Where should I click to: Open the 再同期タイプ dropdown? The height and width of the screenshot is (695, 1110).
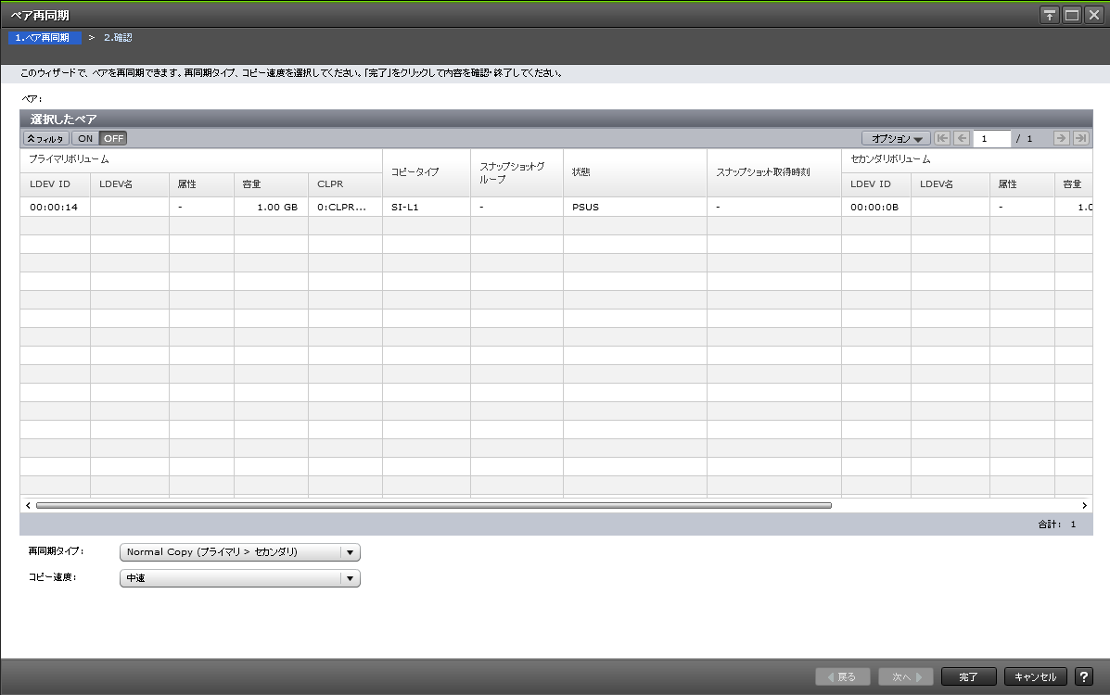click(x=240, y=552)
